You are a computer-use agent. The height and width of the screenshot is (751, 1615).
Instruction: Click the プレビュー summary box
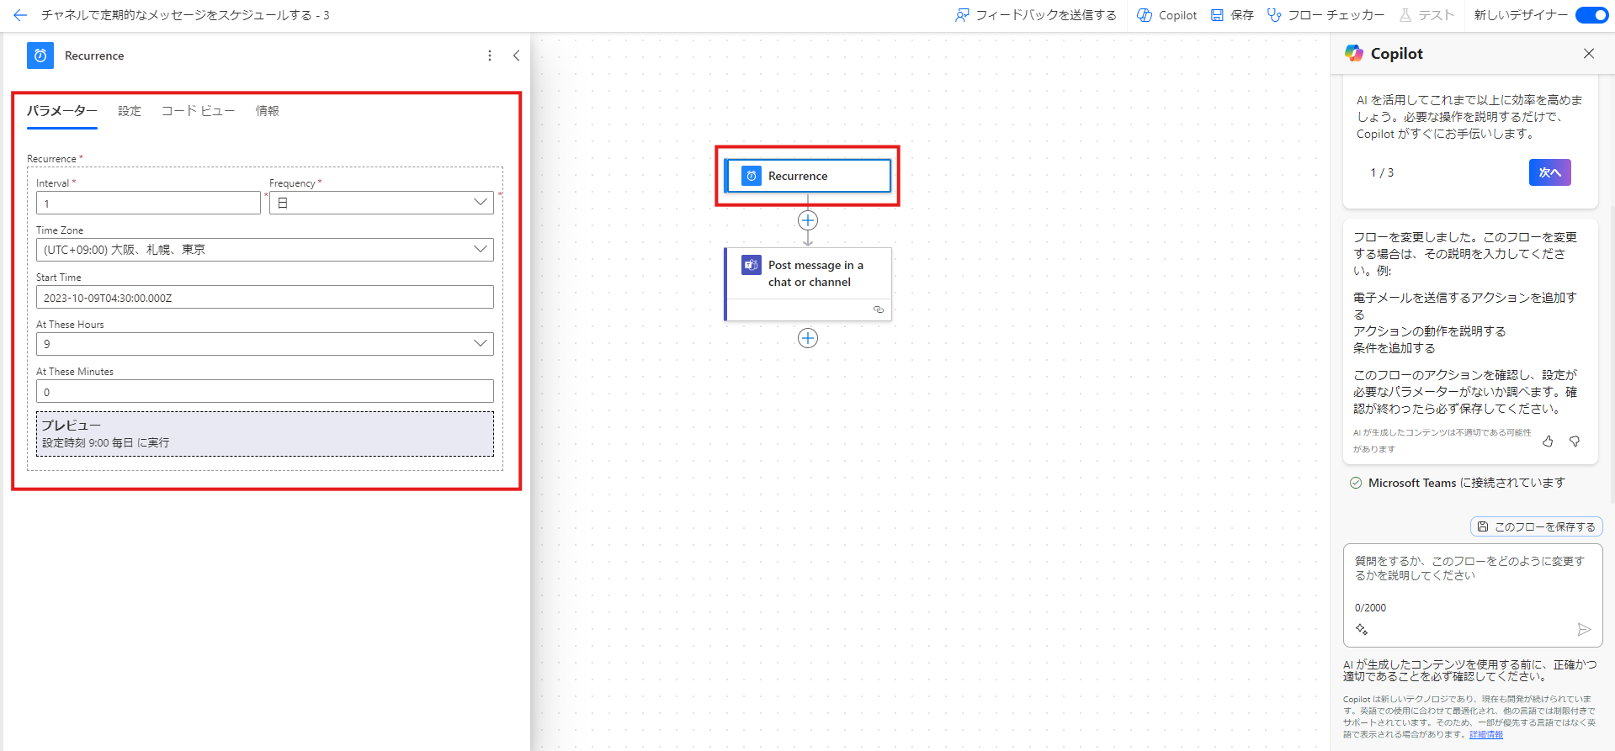(x=265, y=434)
